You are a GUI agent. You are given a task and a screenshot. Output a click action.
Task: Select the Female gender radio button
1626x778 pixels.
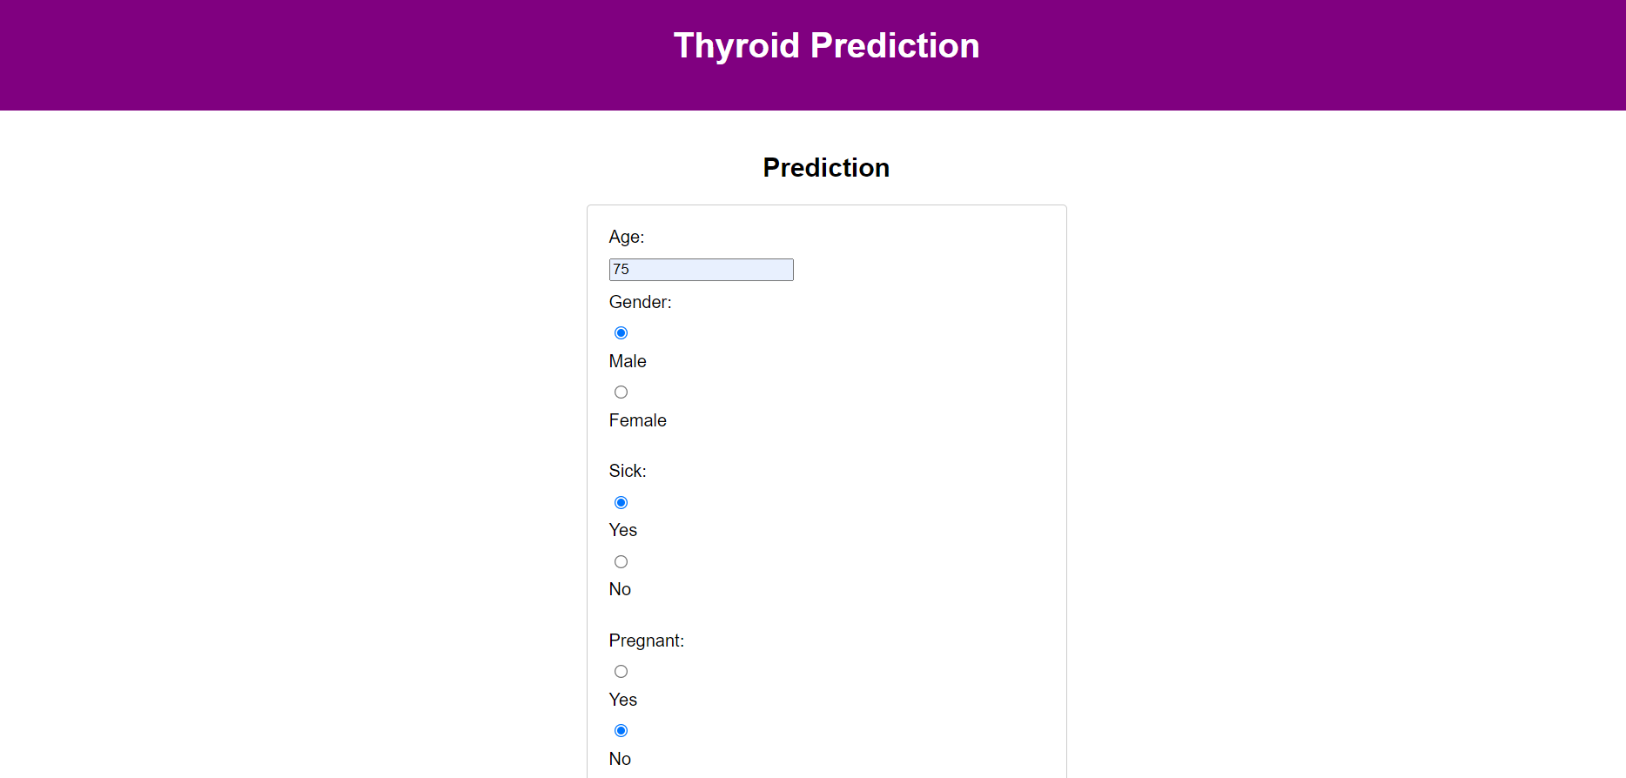[x=621, y=392]
